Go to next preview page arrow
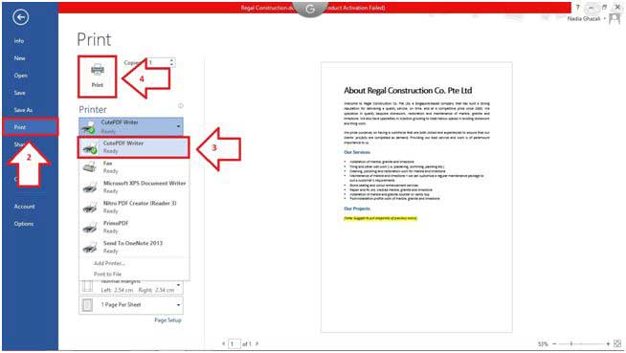This screenshot has height=353, width=626. tap(257, 343)
